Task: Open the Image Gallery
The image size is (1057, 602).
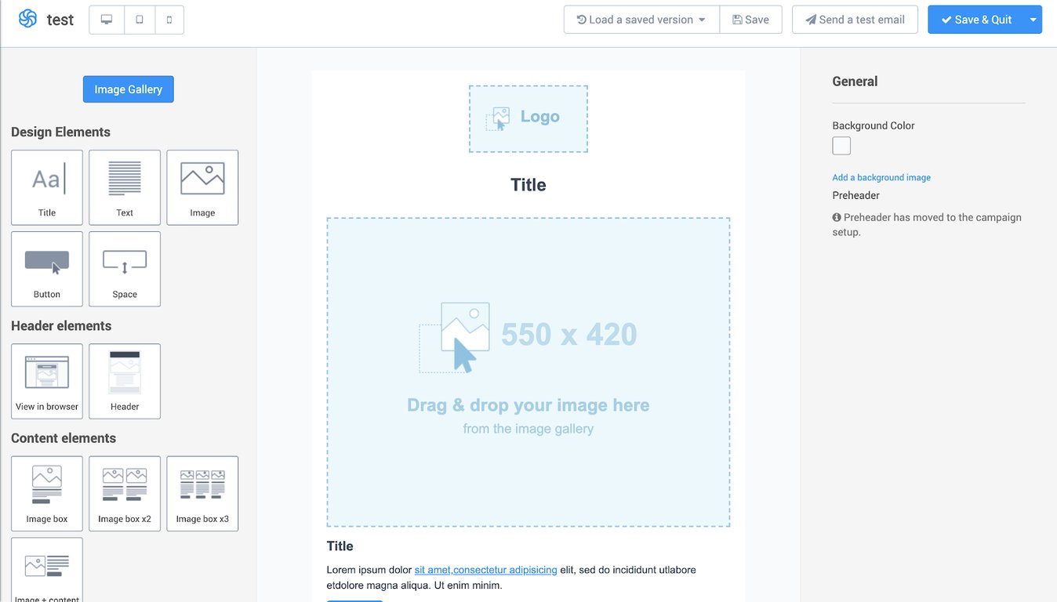Action: click(129, 89)
